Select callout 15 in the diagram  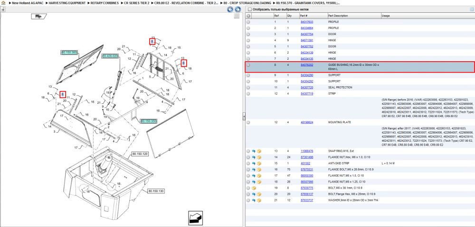179,48
